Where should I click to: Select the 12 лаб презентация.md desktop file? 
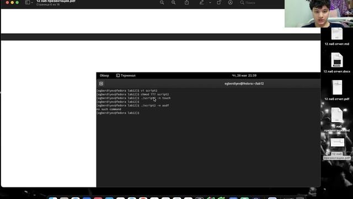pyautogui.click(x=337, y=120)
